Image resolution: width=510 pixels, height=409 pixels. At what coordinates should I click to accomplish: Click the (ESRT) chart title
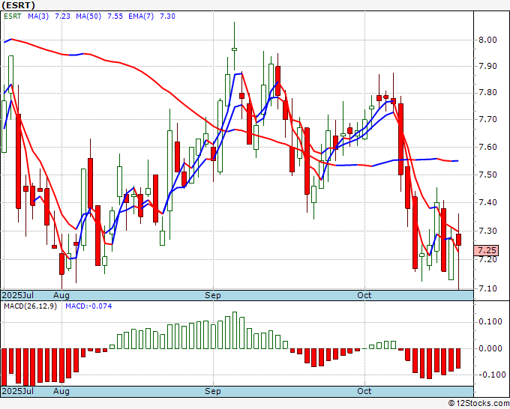tap(18, 5)
